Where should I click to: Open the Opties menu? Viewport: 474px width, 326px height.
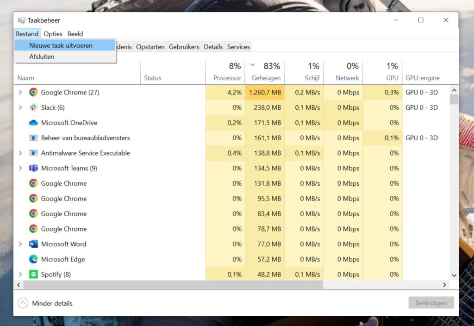tap(53, 34)
